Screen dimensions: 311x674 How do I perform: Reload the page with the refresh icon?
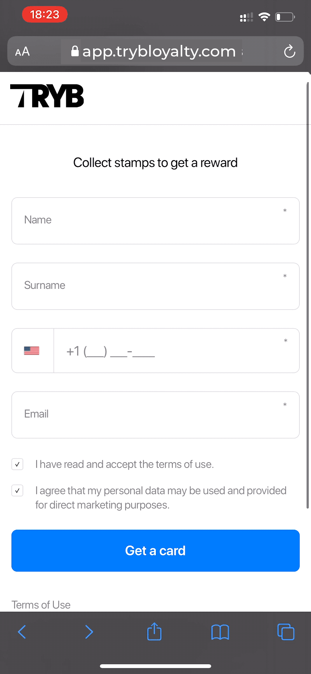click(x=289, y=52)
